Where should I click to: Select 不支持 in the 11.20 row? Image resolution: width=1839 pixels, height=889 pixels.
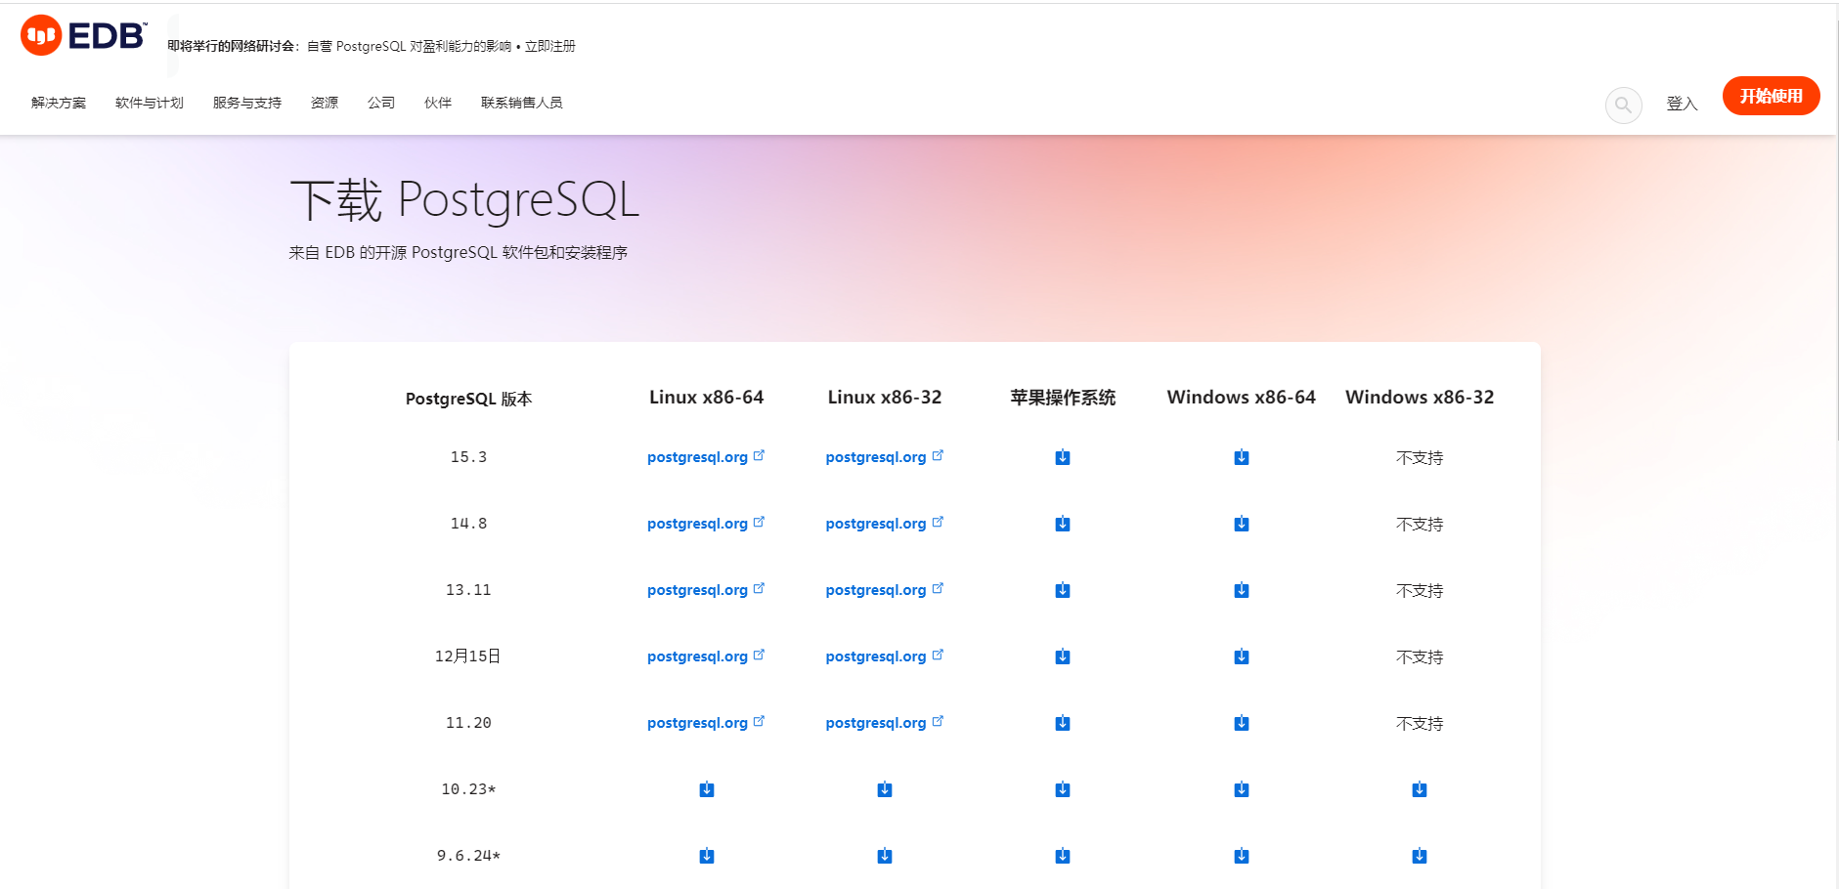pos(1420,724)
